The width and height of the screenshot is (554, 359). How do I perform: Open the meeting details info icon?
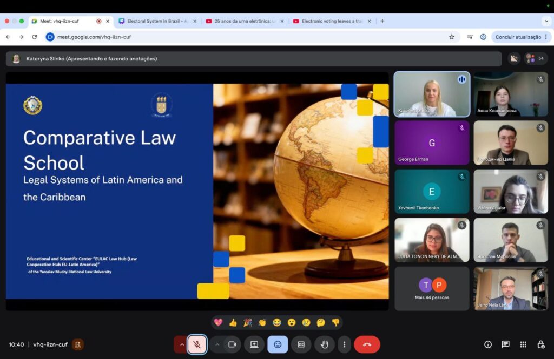click(488, 344)
